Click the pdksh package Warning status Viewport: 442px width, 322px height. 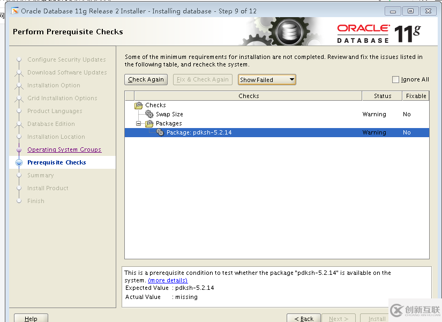374,132
